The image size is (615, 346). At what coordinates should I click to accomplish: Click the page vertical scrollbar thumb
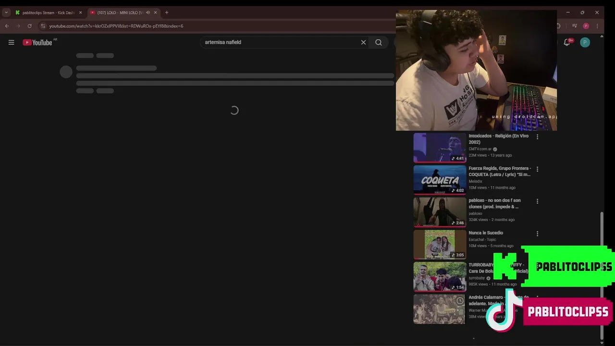[602, 275]
